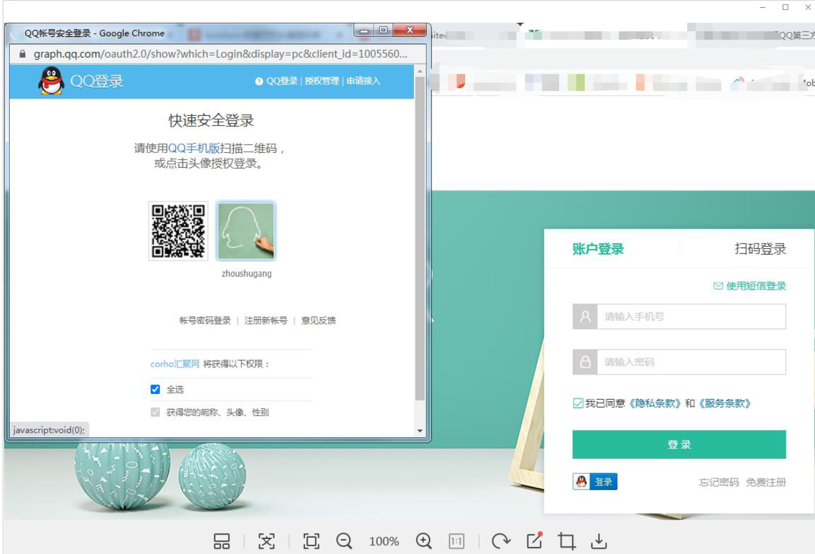The width and height of the screenshot is (815, 554).
Task: Click the popup scrollbar up arrow
Action: [420, 71]
